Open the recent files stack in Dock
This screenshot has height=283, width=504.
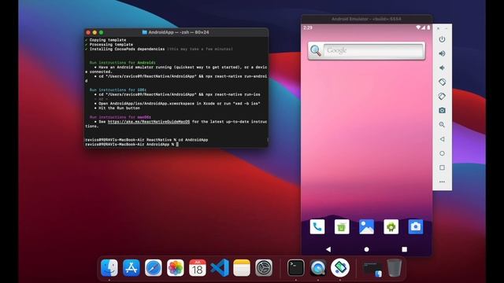pyautogui.click(x=372, y=269)
